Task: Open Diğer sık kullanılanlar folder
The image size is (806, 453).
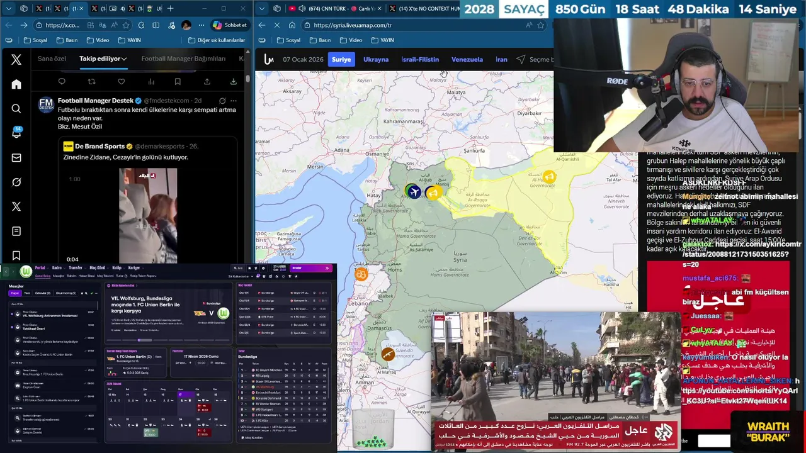Action: pyautogui.click(x=217, y=40)
